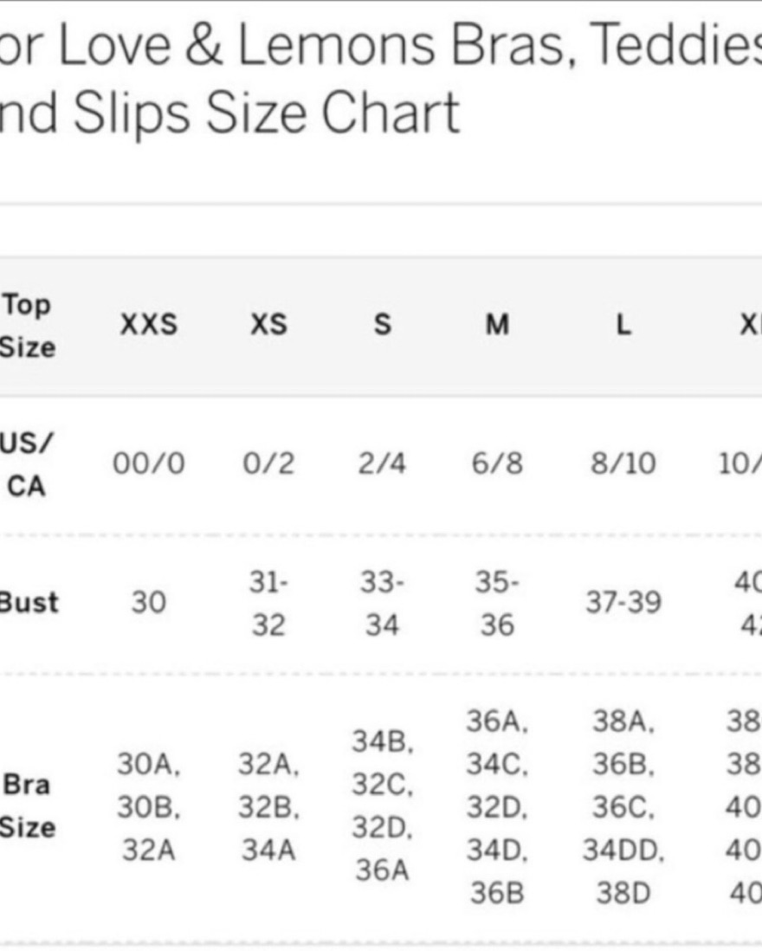
Task: Click the L size column header
Action: point(623,325)
